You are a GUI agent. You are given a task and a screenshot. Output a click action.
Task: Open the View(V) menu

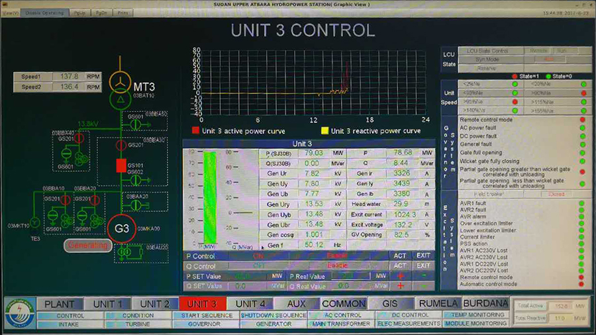tap(10, 13)
